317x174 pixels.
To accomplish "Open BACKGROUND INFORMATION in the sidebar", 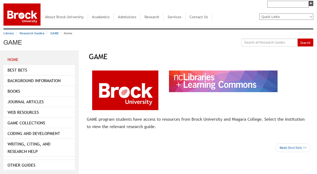I will [39, 81].
